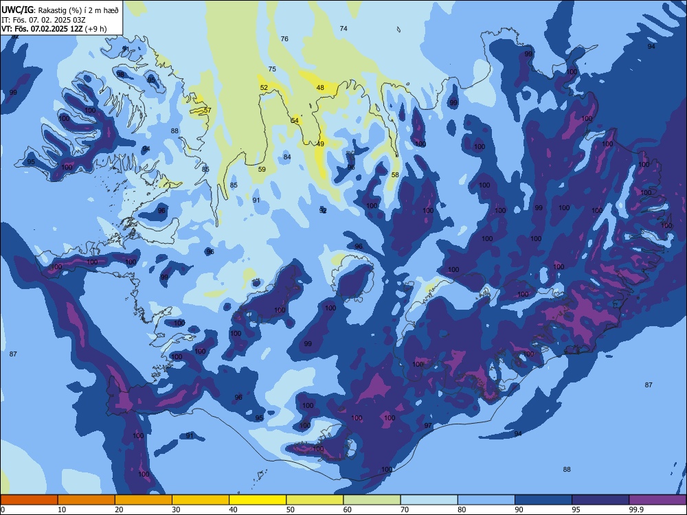The height and width of the screenshot is (515, 687).
Task: Pick the pale yellow 50–60 legend swatch
Action: point(315,500)
